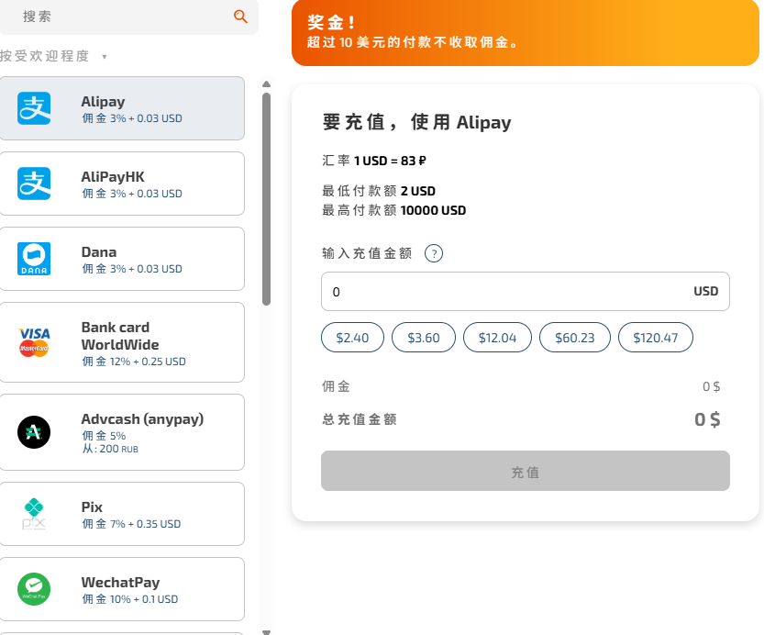Click the WechatPay logo icon

(34, 589)
